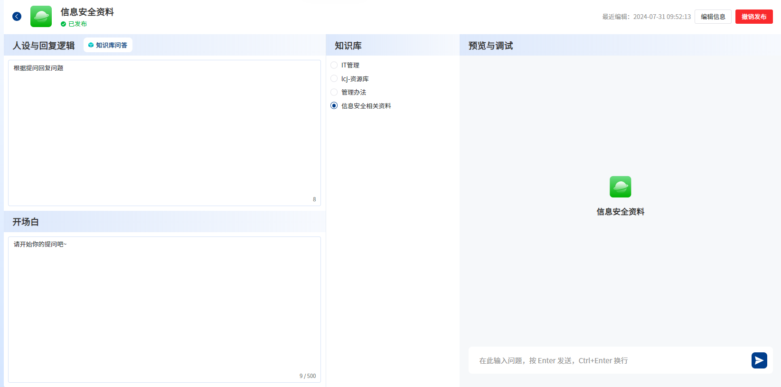The width and height of the screenshot is (781, 387).
Task: Choose the lcj-资源库 radio option
Action: click(x=334, y=79)
